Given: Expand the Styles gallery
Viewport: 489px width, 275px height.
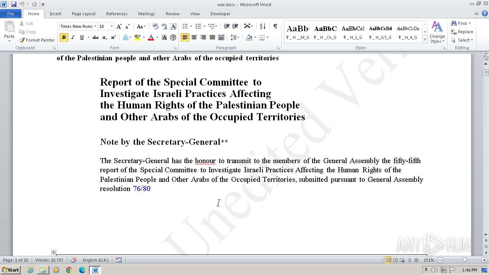Looking at the screenshot, I should coord(425,39).
